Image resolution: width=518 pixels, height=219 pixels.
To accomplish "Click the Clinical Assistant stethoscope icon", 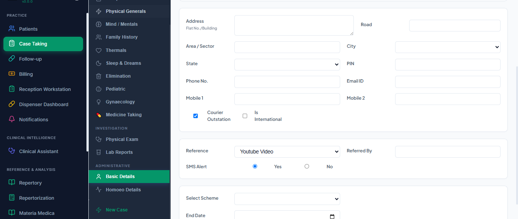I will pos(12,151).
